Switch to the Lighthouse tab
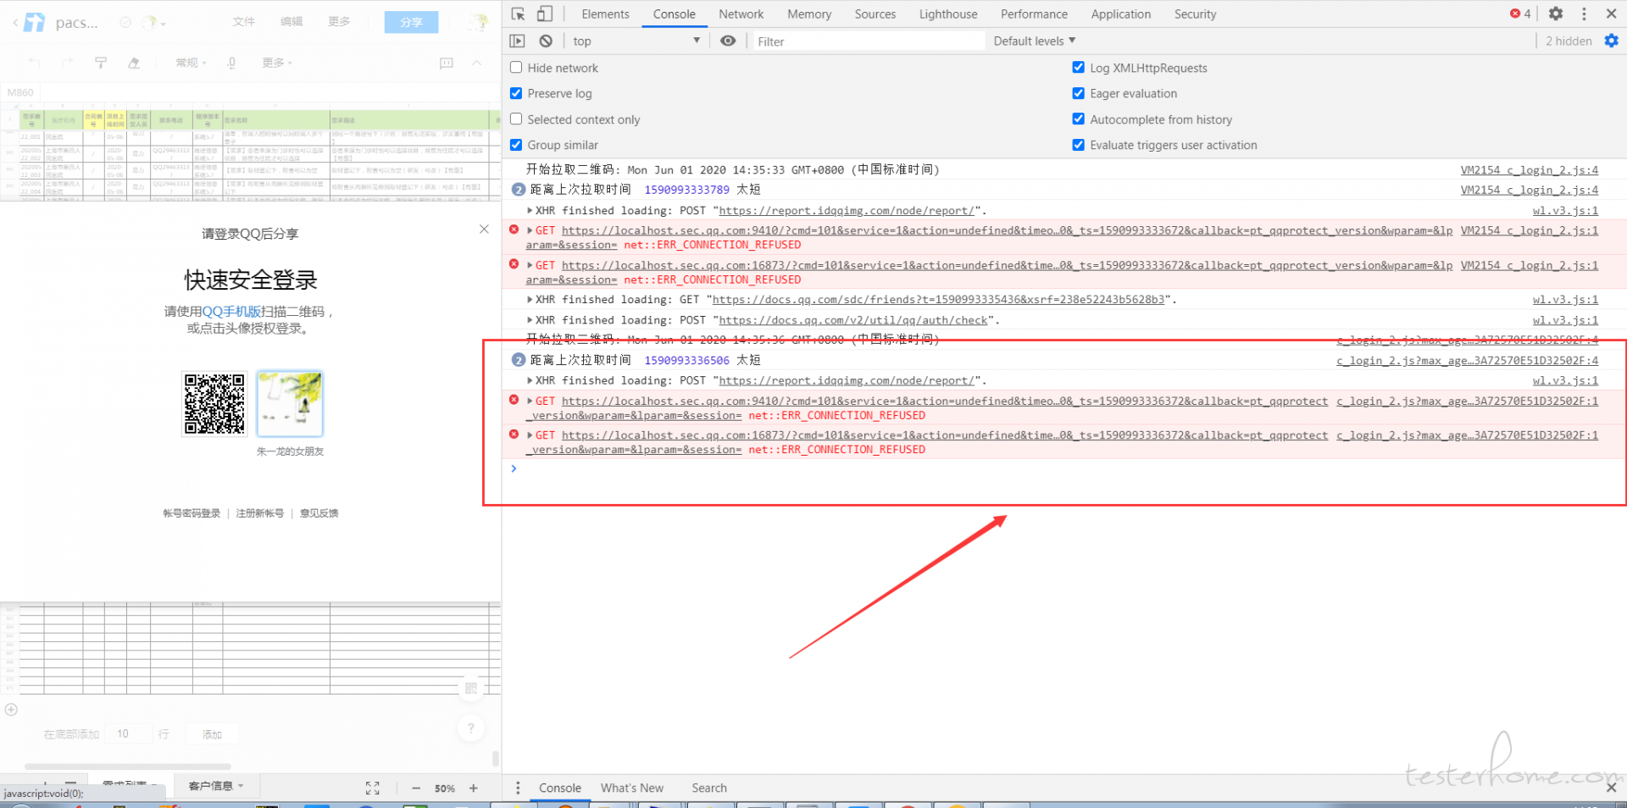1627x808 pixels. pyautogui.click(x=948, y=14)
